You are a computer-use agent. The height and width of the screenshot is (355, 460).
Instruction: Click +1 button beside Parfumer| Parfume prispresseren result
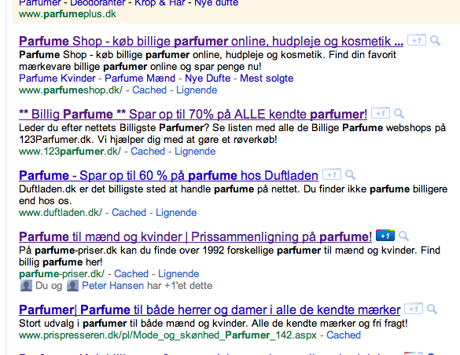tap(414, 309)
